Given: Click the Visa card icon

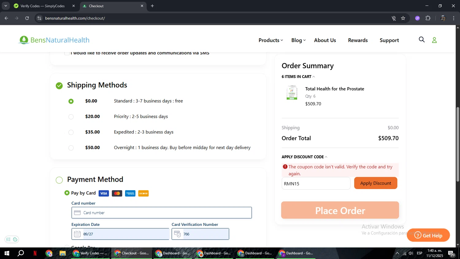Looking at the screenshot, I should 104,193.
